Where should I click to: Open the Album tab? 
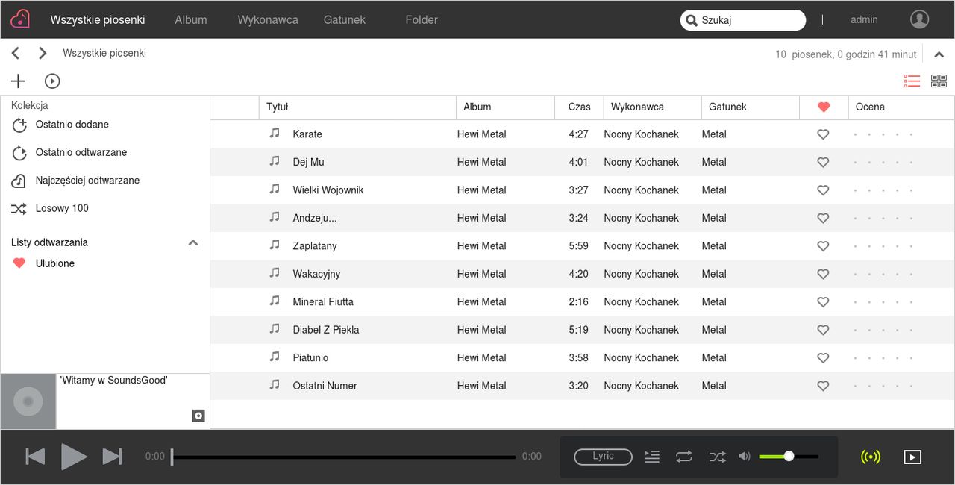[191, 19]
